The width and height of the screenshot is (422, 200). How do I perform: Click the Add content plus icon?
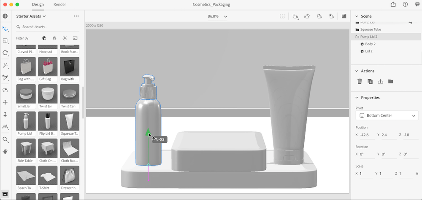coord(5,16)
